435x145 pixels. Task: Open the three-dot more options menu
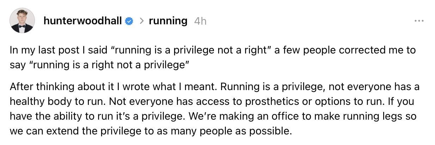tap(419, 21)
